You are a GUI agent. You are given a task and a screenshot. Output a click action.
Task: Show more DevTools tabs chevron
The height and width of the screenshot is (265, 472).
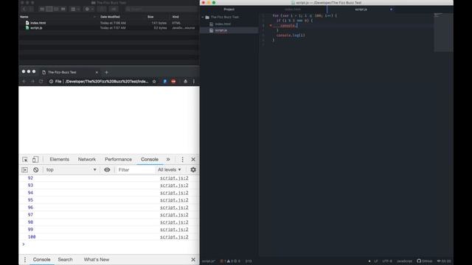pos(168,159)
